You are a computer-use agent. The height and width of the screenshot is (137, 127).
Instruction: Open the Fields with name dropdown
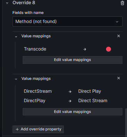tap(67, 22)
